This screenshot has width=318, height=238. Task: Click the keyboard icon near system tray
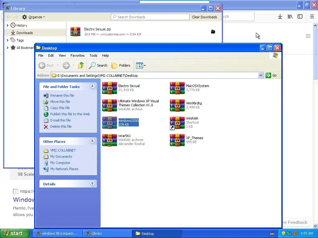[x=272, y=234]
